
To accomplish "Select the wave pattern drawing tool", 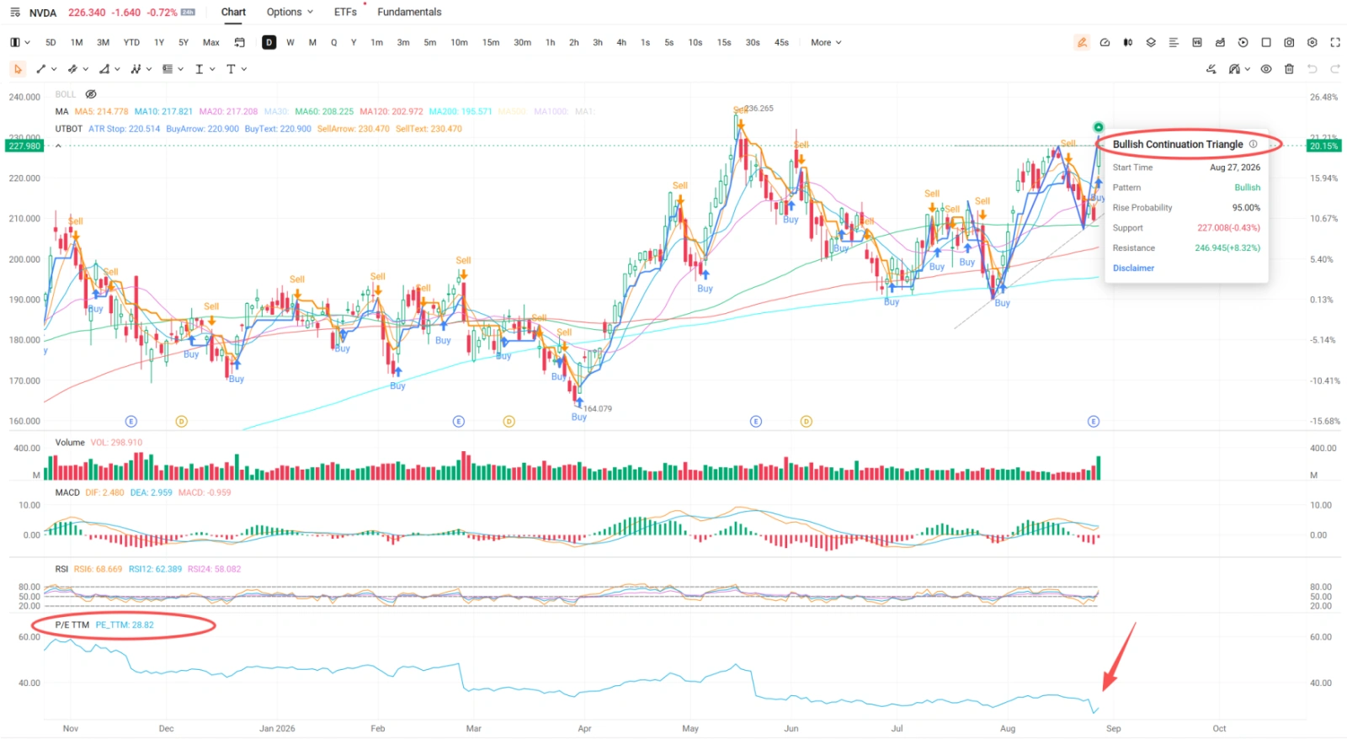I will pos(136,69).
